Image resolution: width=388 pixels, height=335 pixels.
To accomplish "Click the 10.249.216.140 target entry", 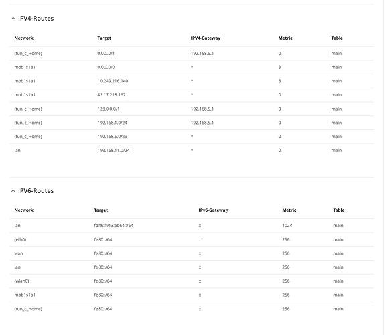I will point(113,81).
